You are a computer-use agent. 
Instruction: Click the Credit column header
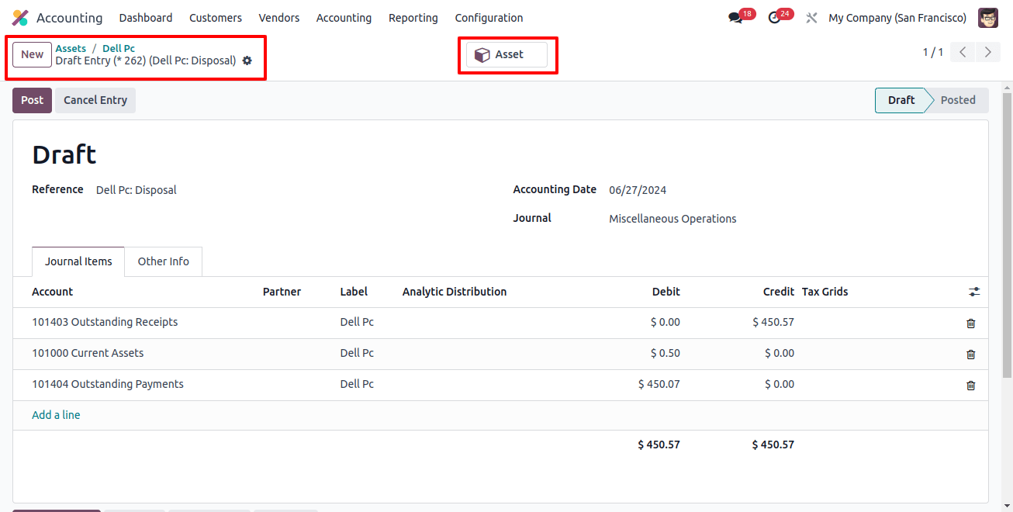pyautogui.click(x=779, y=292)
